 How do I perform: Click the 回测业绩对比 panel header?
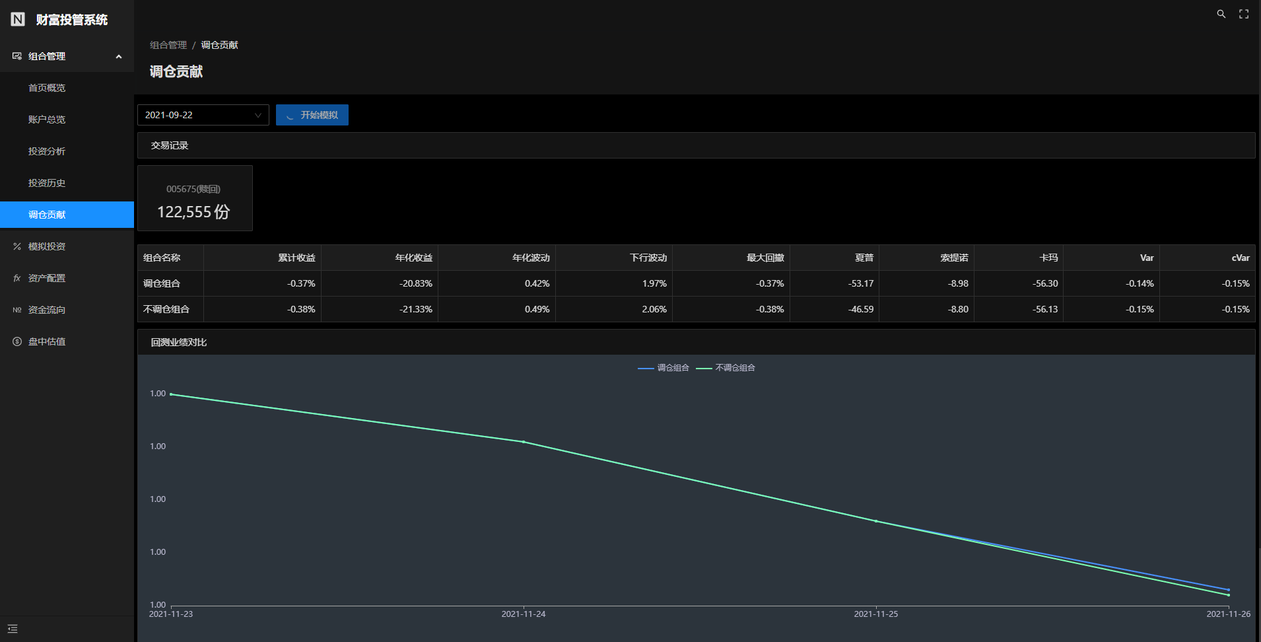(x=696, y=342)
